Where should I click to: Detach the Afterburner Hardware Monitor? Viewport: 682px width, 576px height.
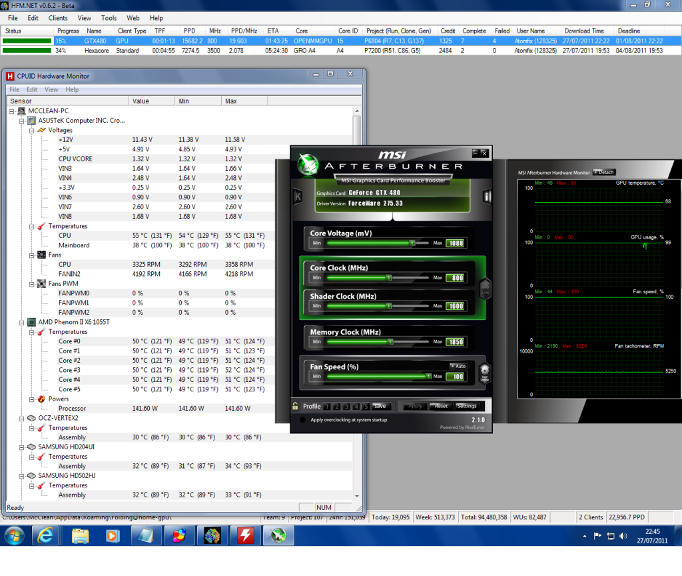pos(605,173)
